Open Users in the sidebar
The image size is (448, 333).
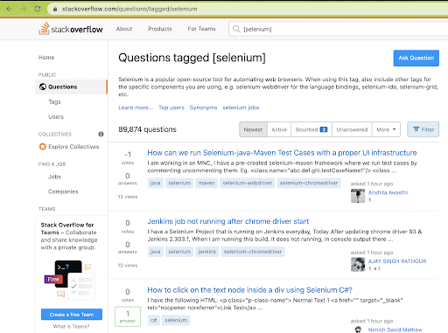(x=56, y=116)
